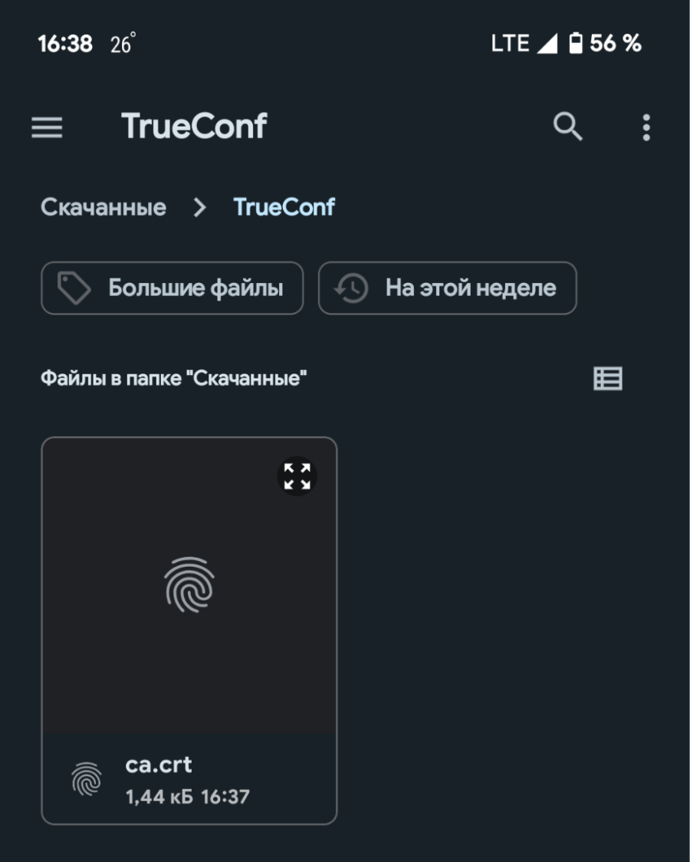Select TrueConf breadcrumb folder

tap(284, 207)
